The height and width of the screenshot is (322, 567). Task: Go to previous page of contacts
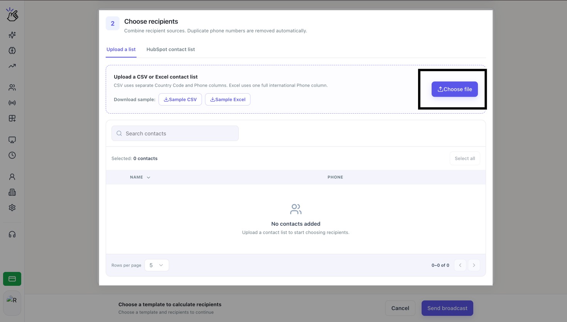[460, 265]
